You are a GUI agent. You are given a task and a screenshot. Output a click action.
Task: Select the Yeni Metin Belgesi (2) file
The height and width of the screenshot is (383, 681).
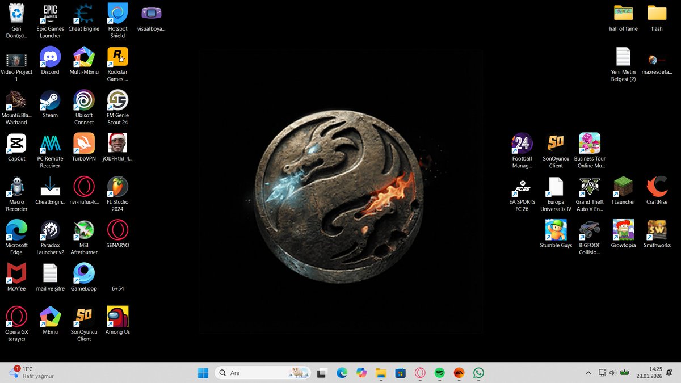coord(623,64)
